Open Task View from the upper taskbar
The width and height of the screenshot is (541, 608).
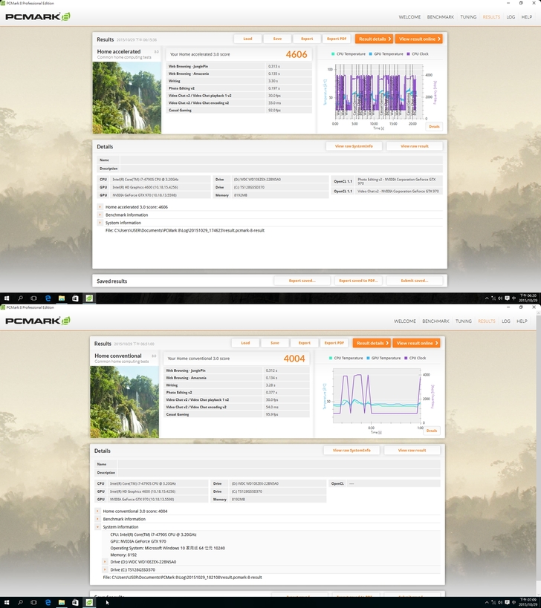point(33,298)
